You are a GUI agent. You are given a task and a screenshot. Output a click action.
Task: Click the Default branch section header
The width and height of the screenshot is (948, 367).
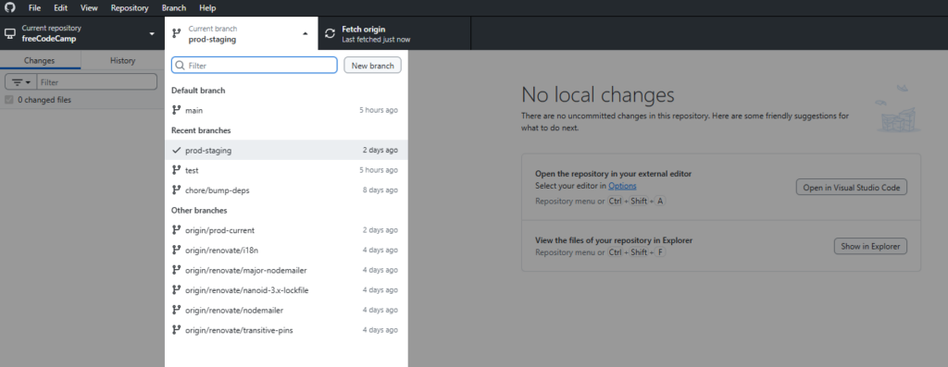pyautogui.click(x=198, y=91)
